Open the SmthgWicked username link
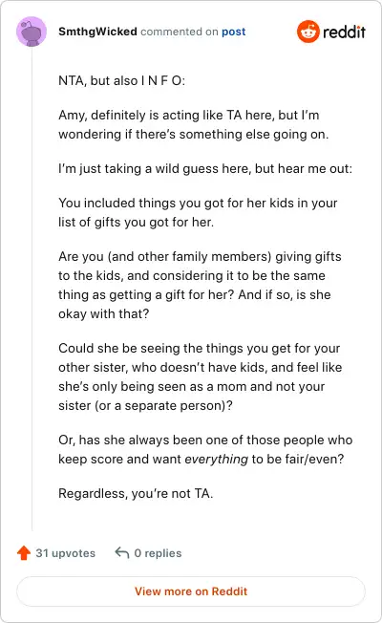Screen dimensions: 382x623 (97, 32)
